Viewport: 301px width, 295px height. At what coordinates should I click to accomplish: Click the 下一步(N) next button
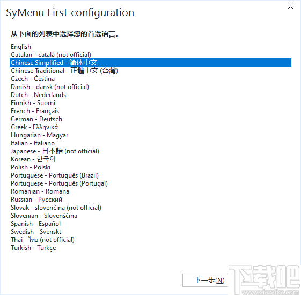[205, 280]
